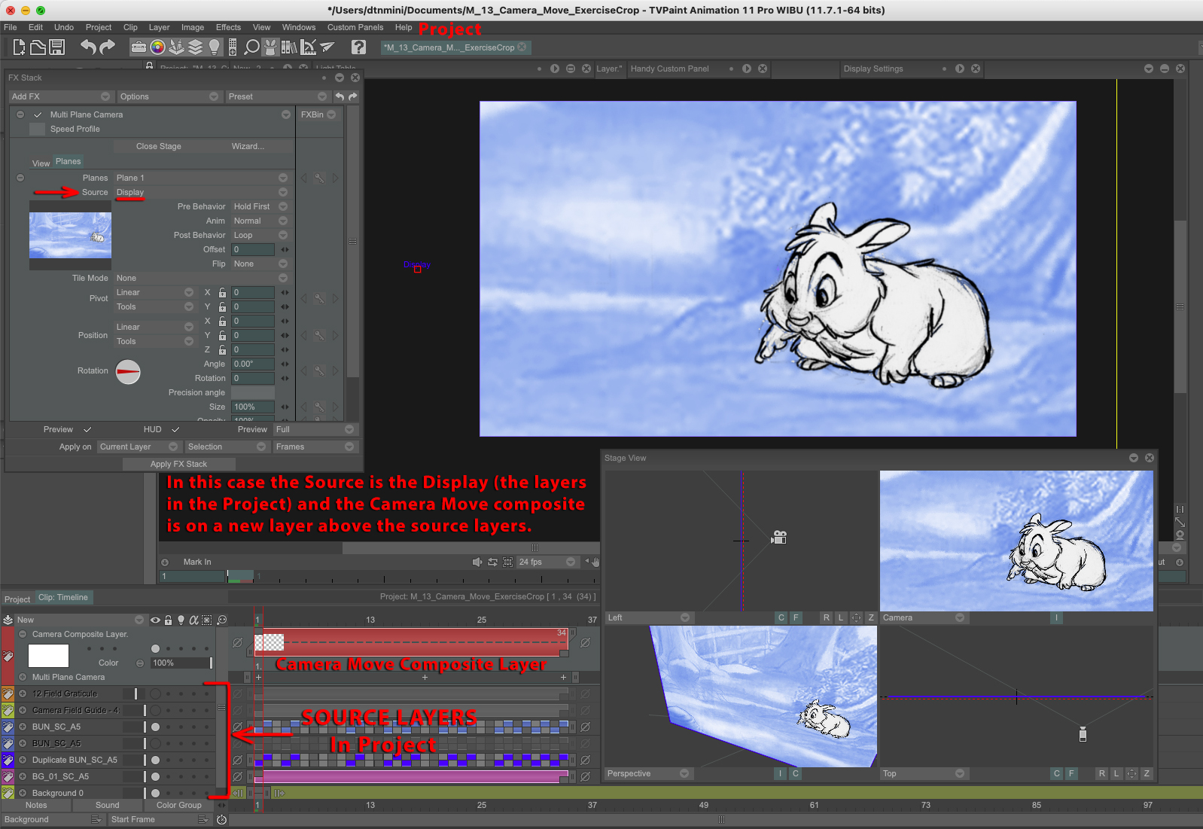Toggle the Speed Profile checkbox
The height and width of the screenshot is (829, 1203).
click(38, 129)
